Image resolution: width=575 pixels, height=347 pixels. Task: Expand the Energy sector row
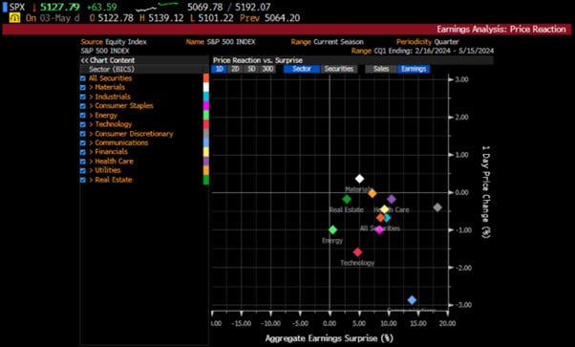coord(91,116)
